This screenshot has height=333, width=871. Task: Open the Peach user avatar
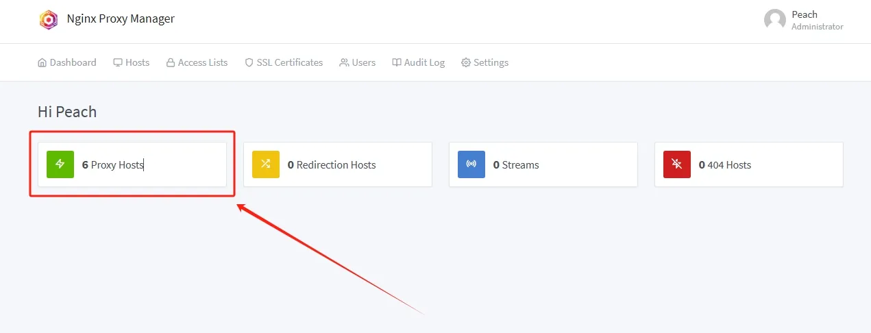(775, 20)
